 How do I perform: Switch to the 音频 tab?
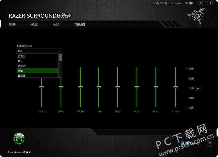click(x=56, y=24)
